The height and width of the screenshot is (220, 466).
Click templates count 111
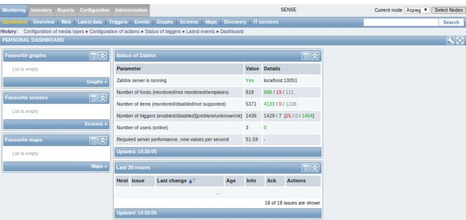click(x=290, y=93)
